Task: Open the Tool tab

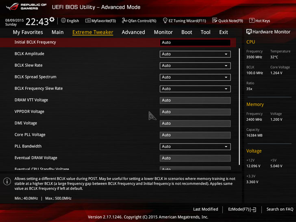Action: [x=205, y=32]
